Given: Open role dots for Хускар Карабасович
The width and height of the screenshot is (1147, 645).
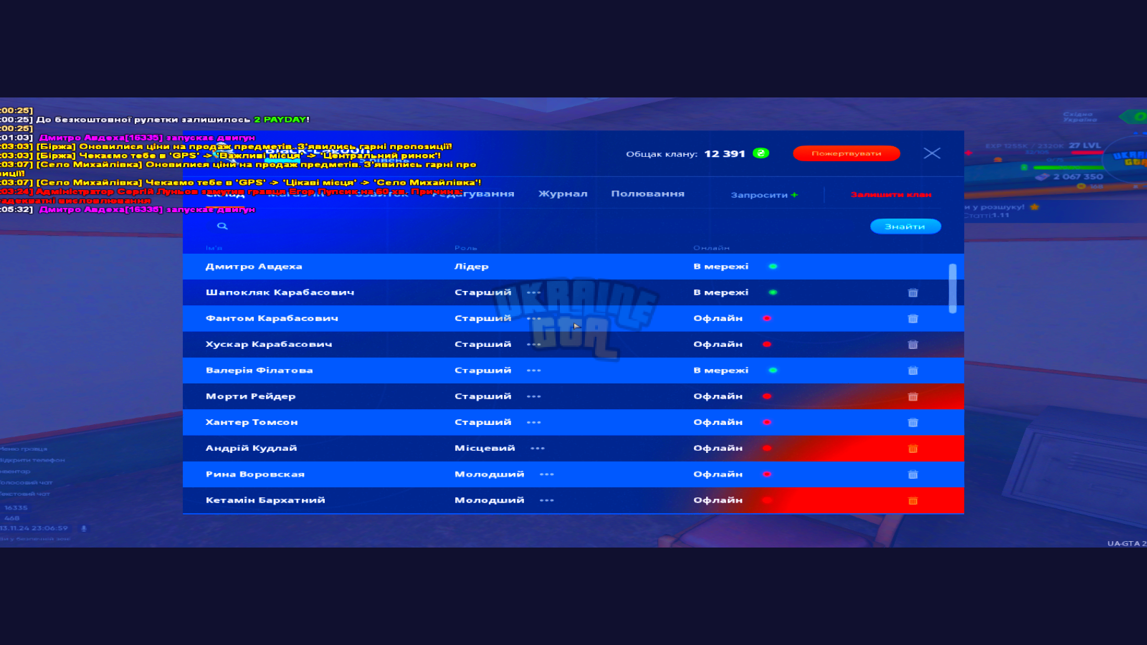Looking at the screenshot, I should [534, 345].
